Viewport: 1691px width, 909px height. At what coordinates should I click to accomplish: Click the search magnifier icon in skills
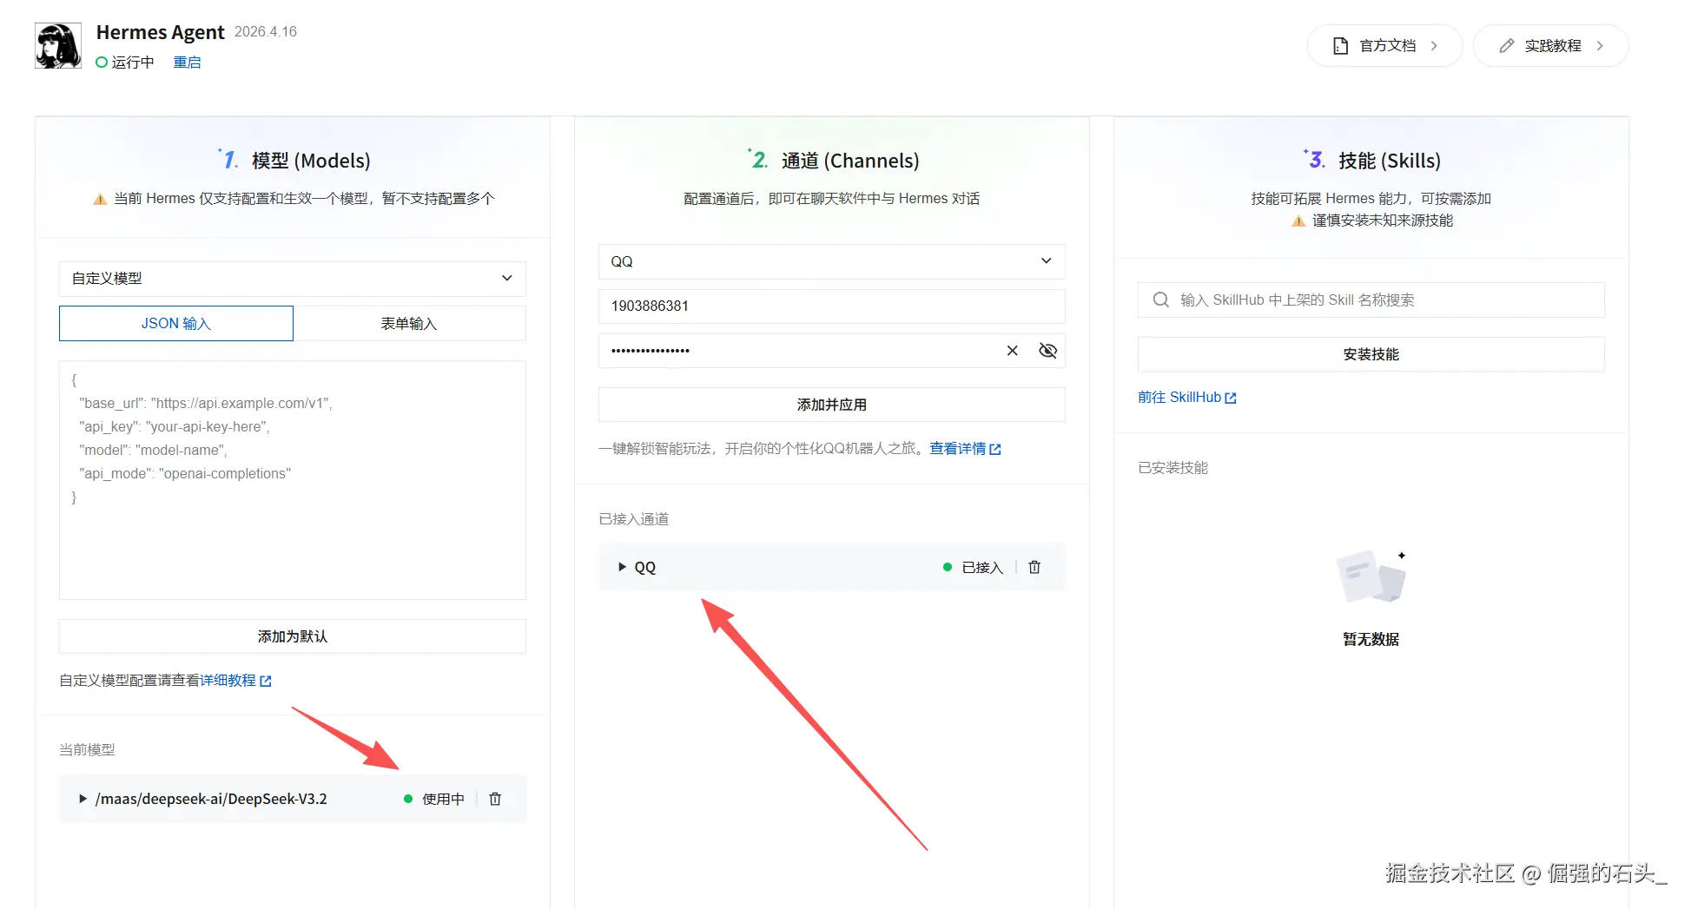pyautogui.click(x=1161, y=300)
